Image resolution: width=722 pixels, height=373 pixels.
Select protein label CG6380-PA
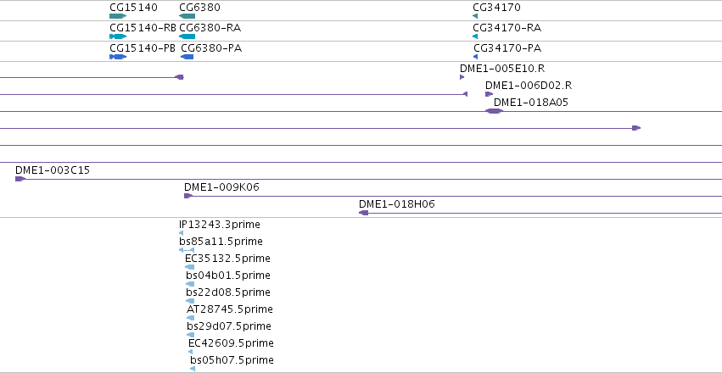coord(211,48)
